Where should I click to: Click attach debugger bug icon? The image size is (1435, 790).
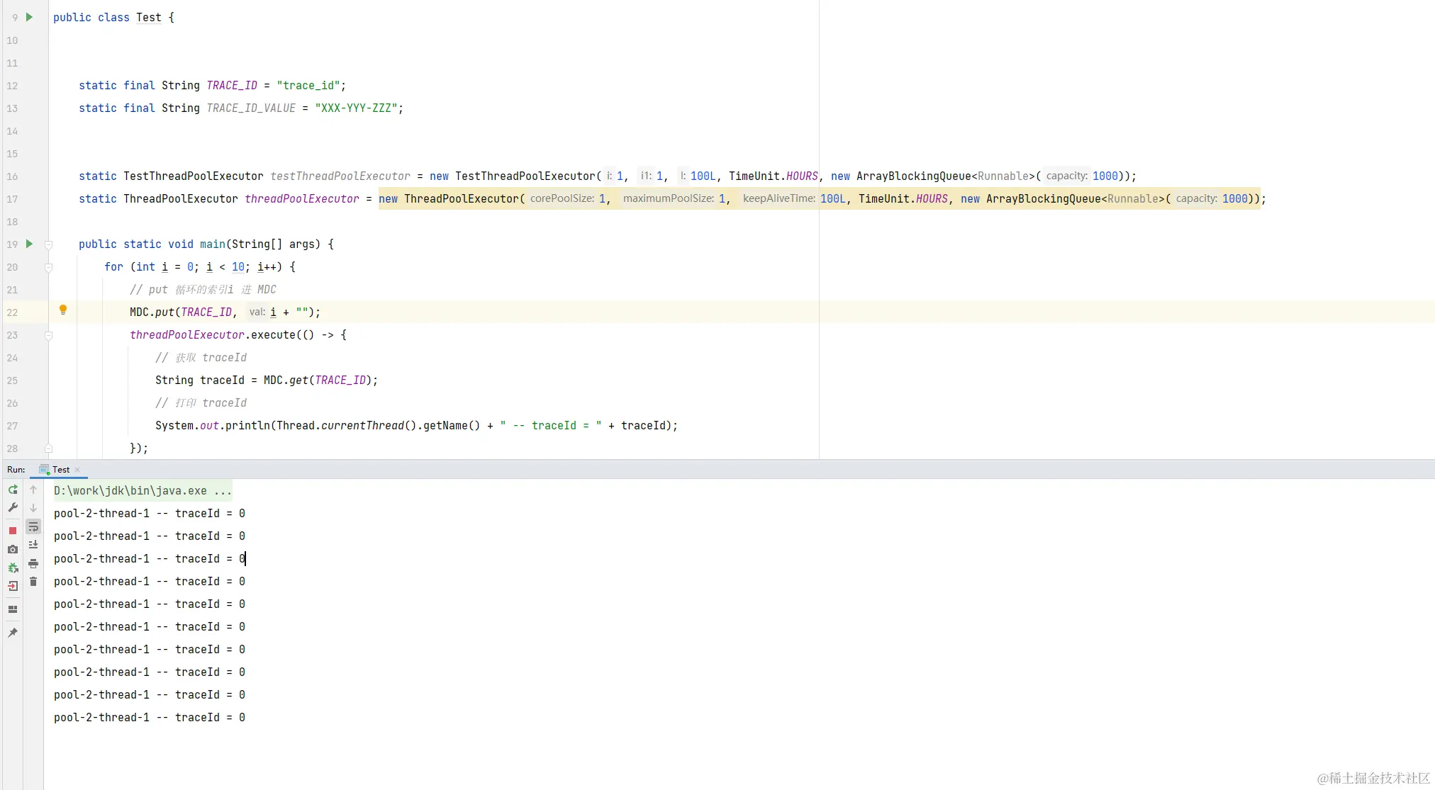(x=13, y=568)
